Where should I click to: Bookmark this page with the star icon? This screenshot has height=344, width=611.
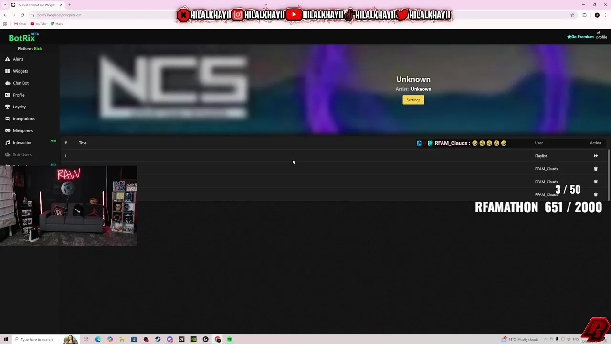572,15
